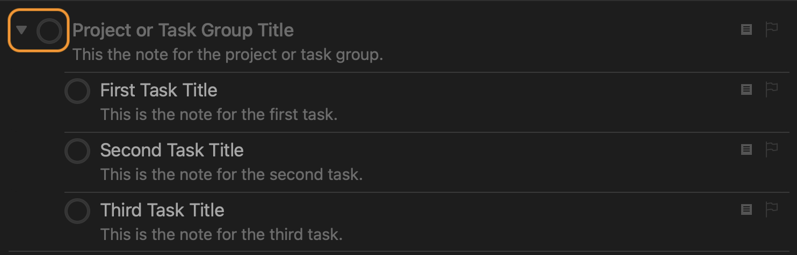Image resolution: width=797 pixels, height=255 pixels.
Task: Click the note text for the third task
Action: pos(221,235)
